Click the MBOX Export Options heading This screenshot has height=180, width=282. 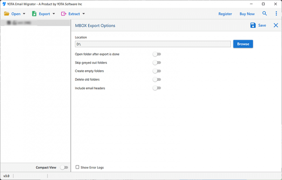tap(95, 26)
